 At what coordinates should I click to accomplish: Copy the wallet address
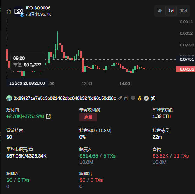click(x=126, y=98)
